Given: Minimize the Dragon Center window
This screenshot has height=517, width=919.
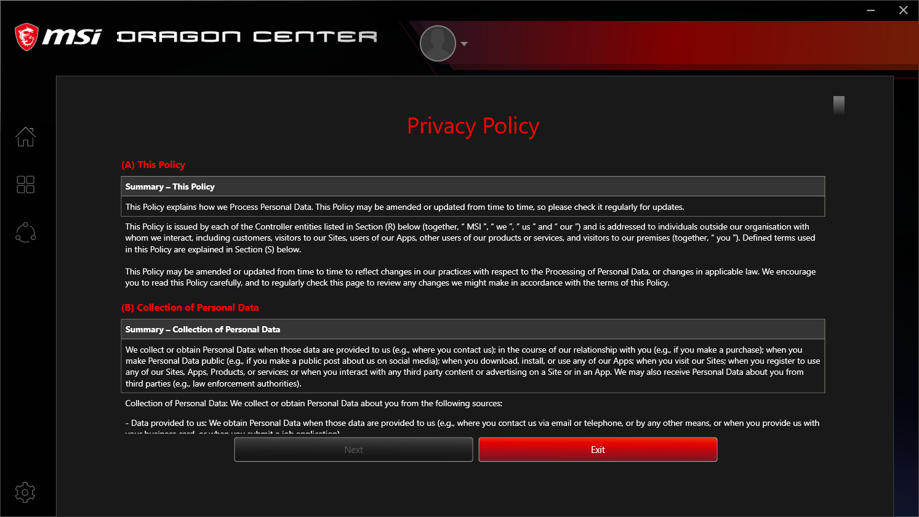Looking at the screenshot, I should tap(871, 10).
